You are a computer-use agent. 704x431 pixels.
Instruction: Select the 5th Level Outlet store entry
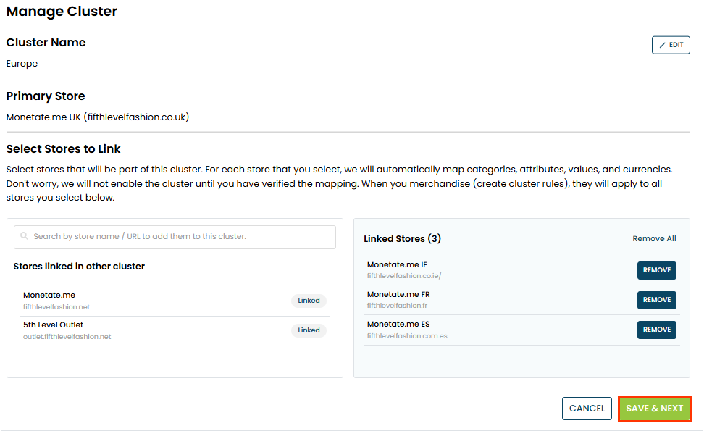click(54, 325)
